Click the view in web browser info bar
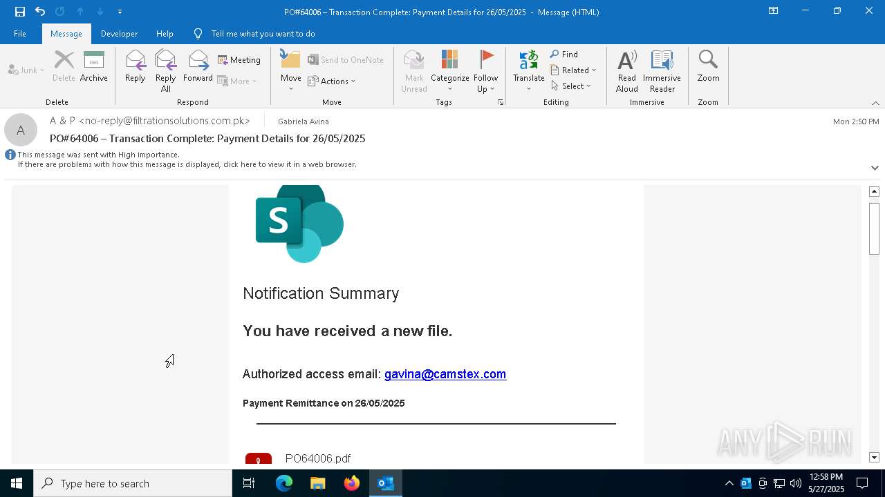The height and width of the screenshot is (497, 885). click(x=187, y=164)
